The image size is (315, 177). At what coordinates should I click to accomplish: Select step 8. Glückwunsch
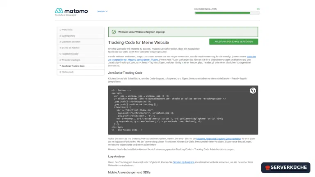80,72
